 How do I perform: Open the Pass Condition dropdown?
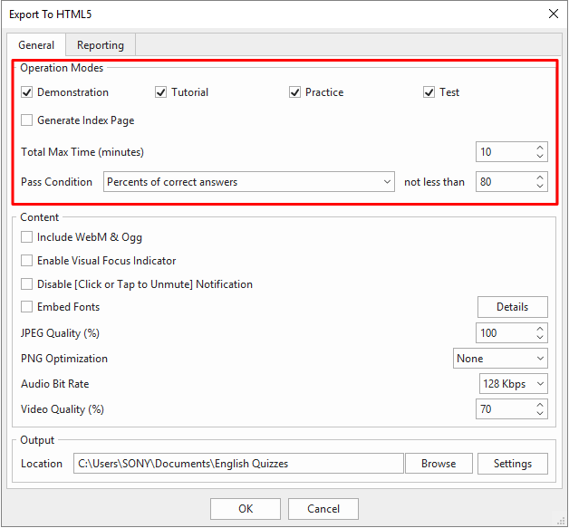pos(249,182)
